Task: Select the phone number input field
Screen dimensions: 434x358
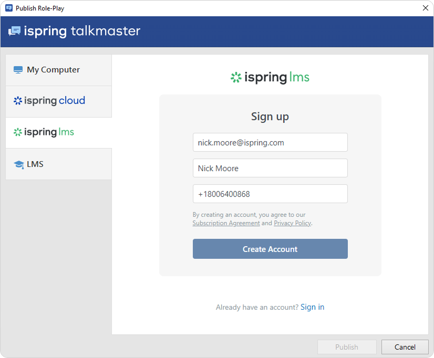Action: (270, 194)
